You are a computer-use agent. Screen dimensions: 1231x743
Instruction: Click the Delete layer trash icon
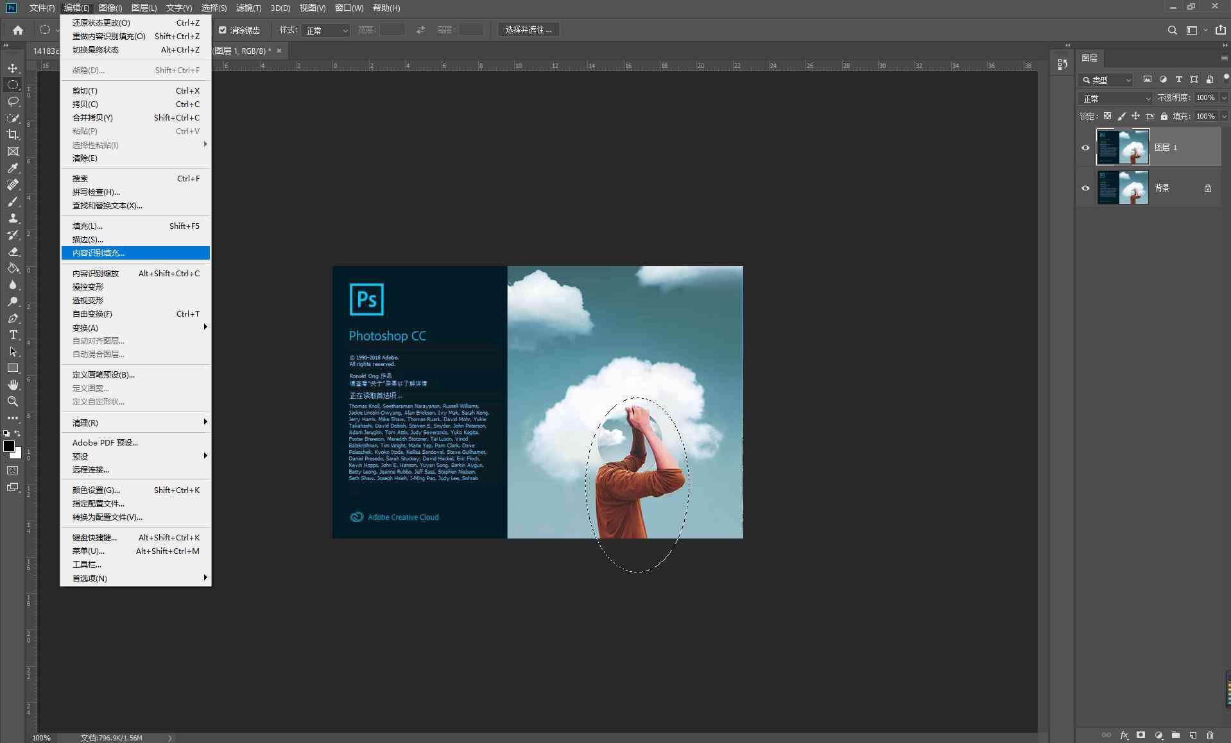click(1210, 735)
